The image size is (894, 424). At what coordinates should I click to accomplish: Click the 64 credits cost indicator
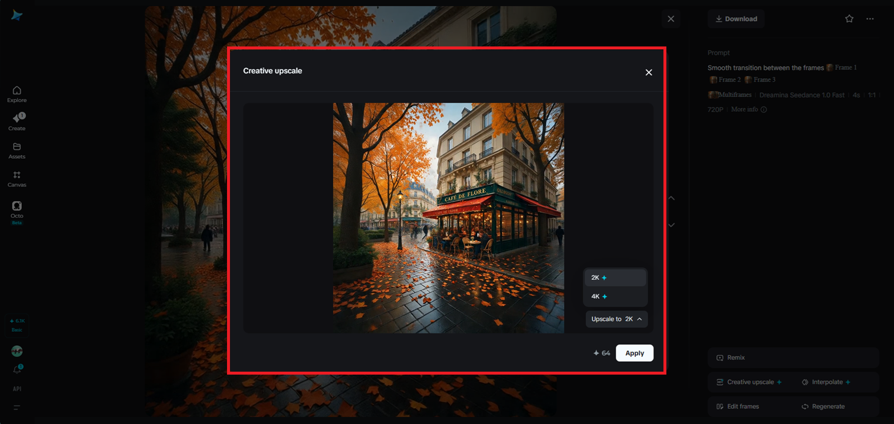click(x=602, y=353)
